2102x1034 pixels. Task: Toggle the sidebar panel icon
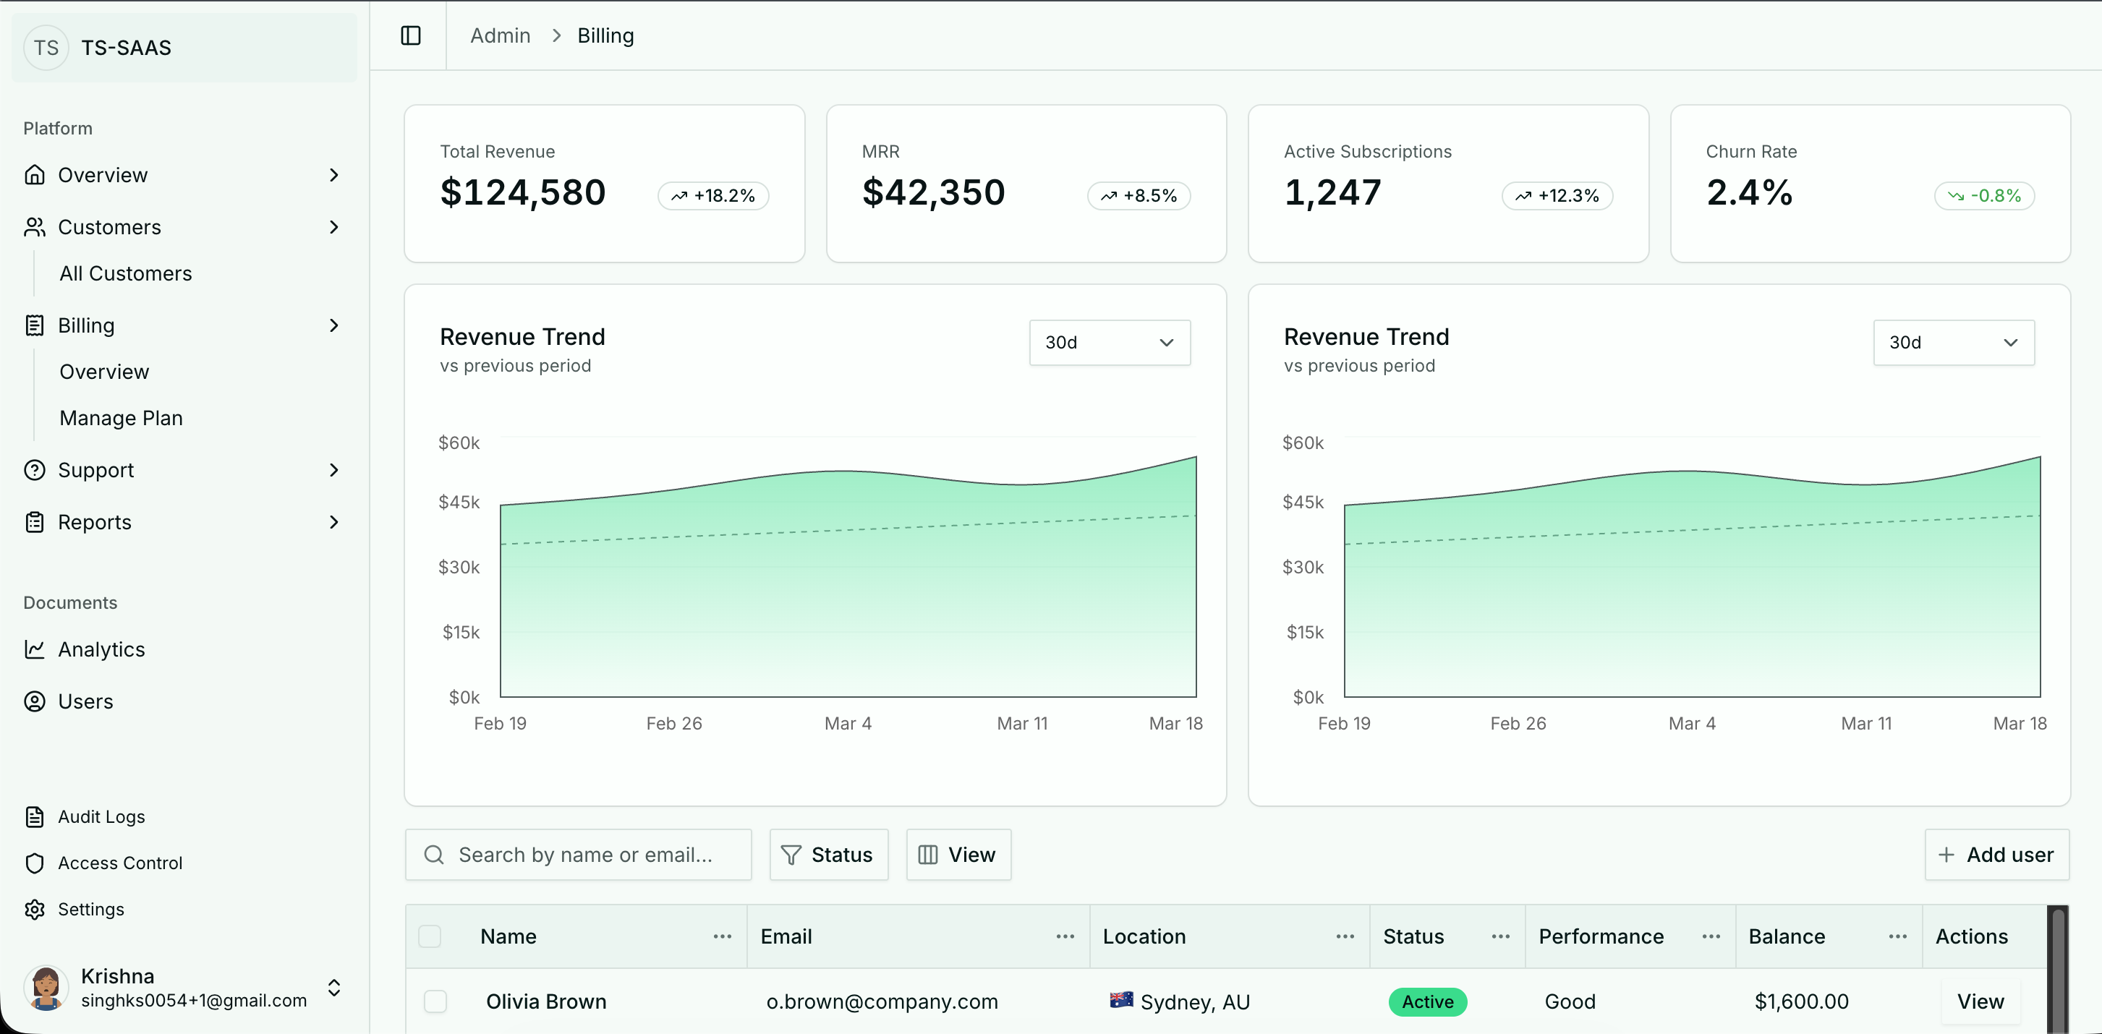pyautogui.click(x=410, y=36)
